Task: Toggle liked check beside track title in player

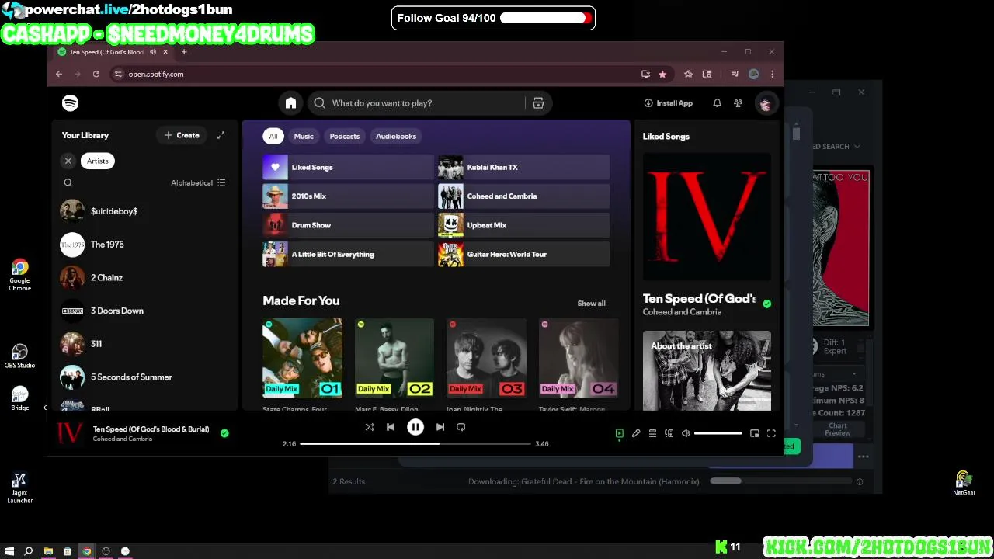Action: click(224, 433)
